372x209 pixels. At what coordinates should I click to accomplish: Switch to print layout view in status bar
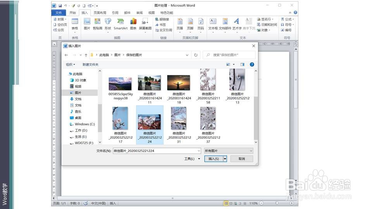click(226, 203)
